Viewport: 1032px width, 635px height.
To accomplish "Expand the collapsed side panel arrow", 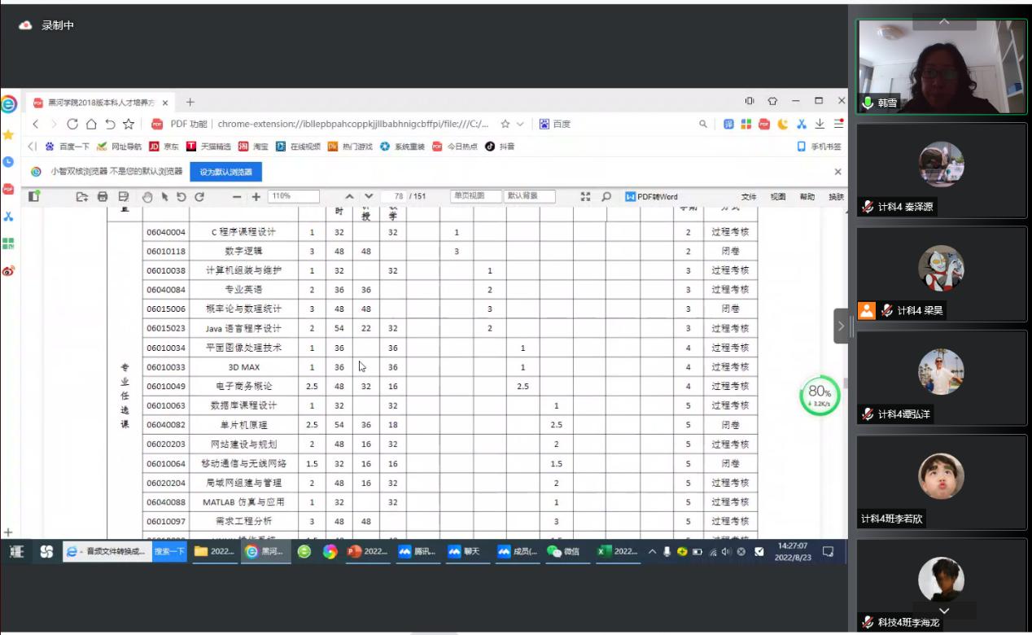I will coord(841,326).
